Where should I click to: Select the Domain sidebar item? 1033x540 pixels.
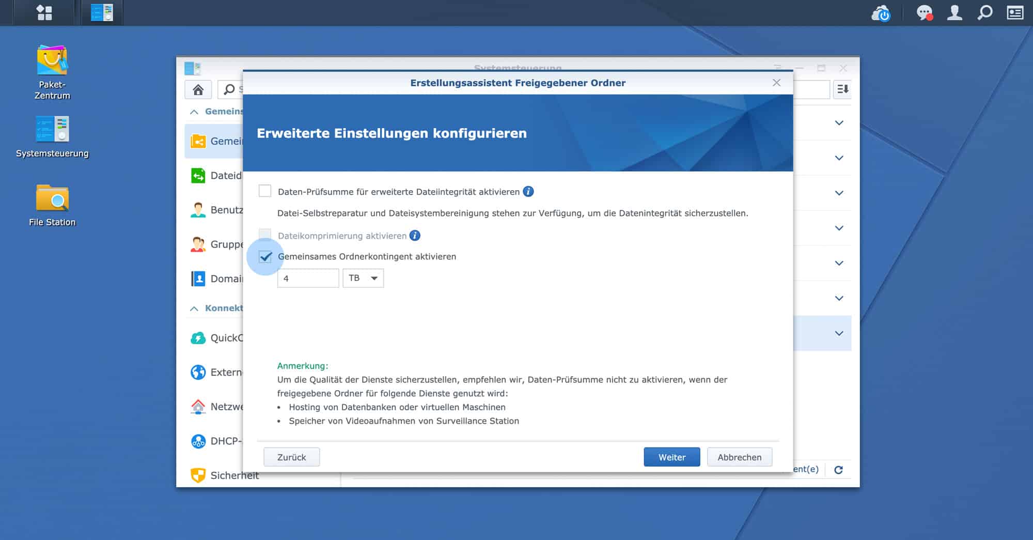pyautogui.click(x=214, y=279)
